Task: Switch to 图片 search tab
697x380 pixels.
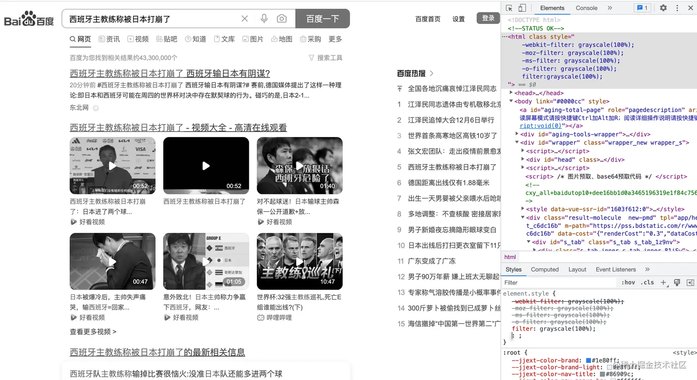Action: point(253,39)
